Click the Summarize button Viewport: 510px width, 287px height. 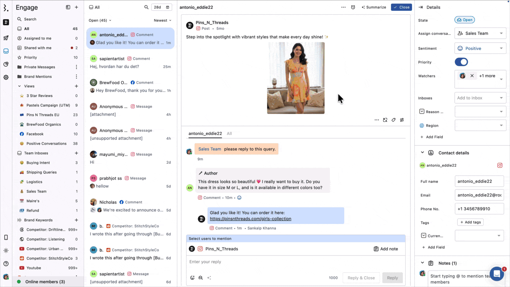[x=374, y=7]
